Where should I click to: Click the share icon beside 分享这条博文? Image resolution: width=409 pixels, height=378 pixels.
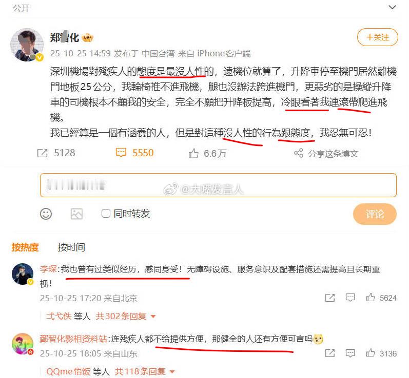tap(299, 153)
